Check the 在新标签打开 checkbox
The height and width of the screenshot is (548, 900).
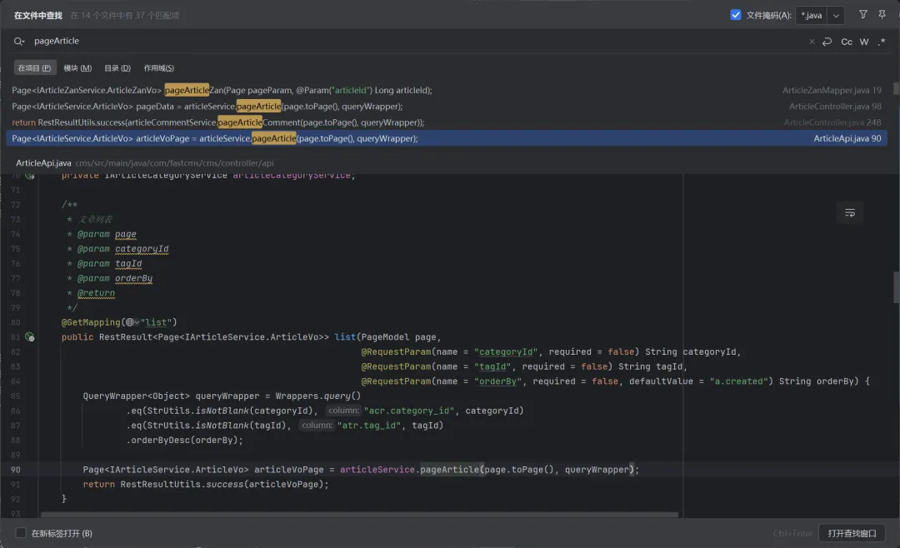tap(21, 533)
